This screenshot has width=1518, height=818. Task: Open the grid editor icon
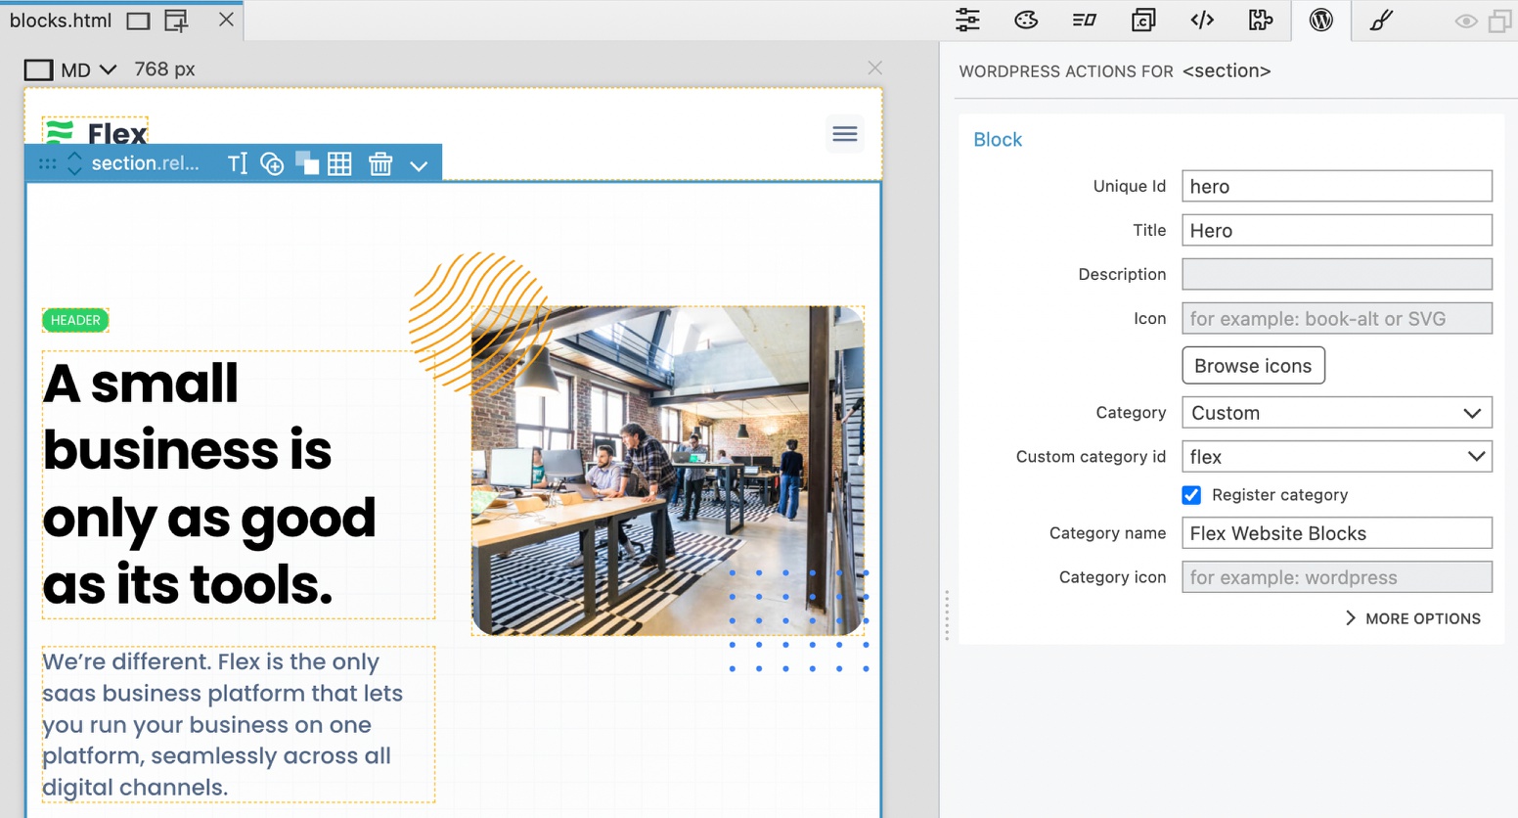tap(339, 163)
